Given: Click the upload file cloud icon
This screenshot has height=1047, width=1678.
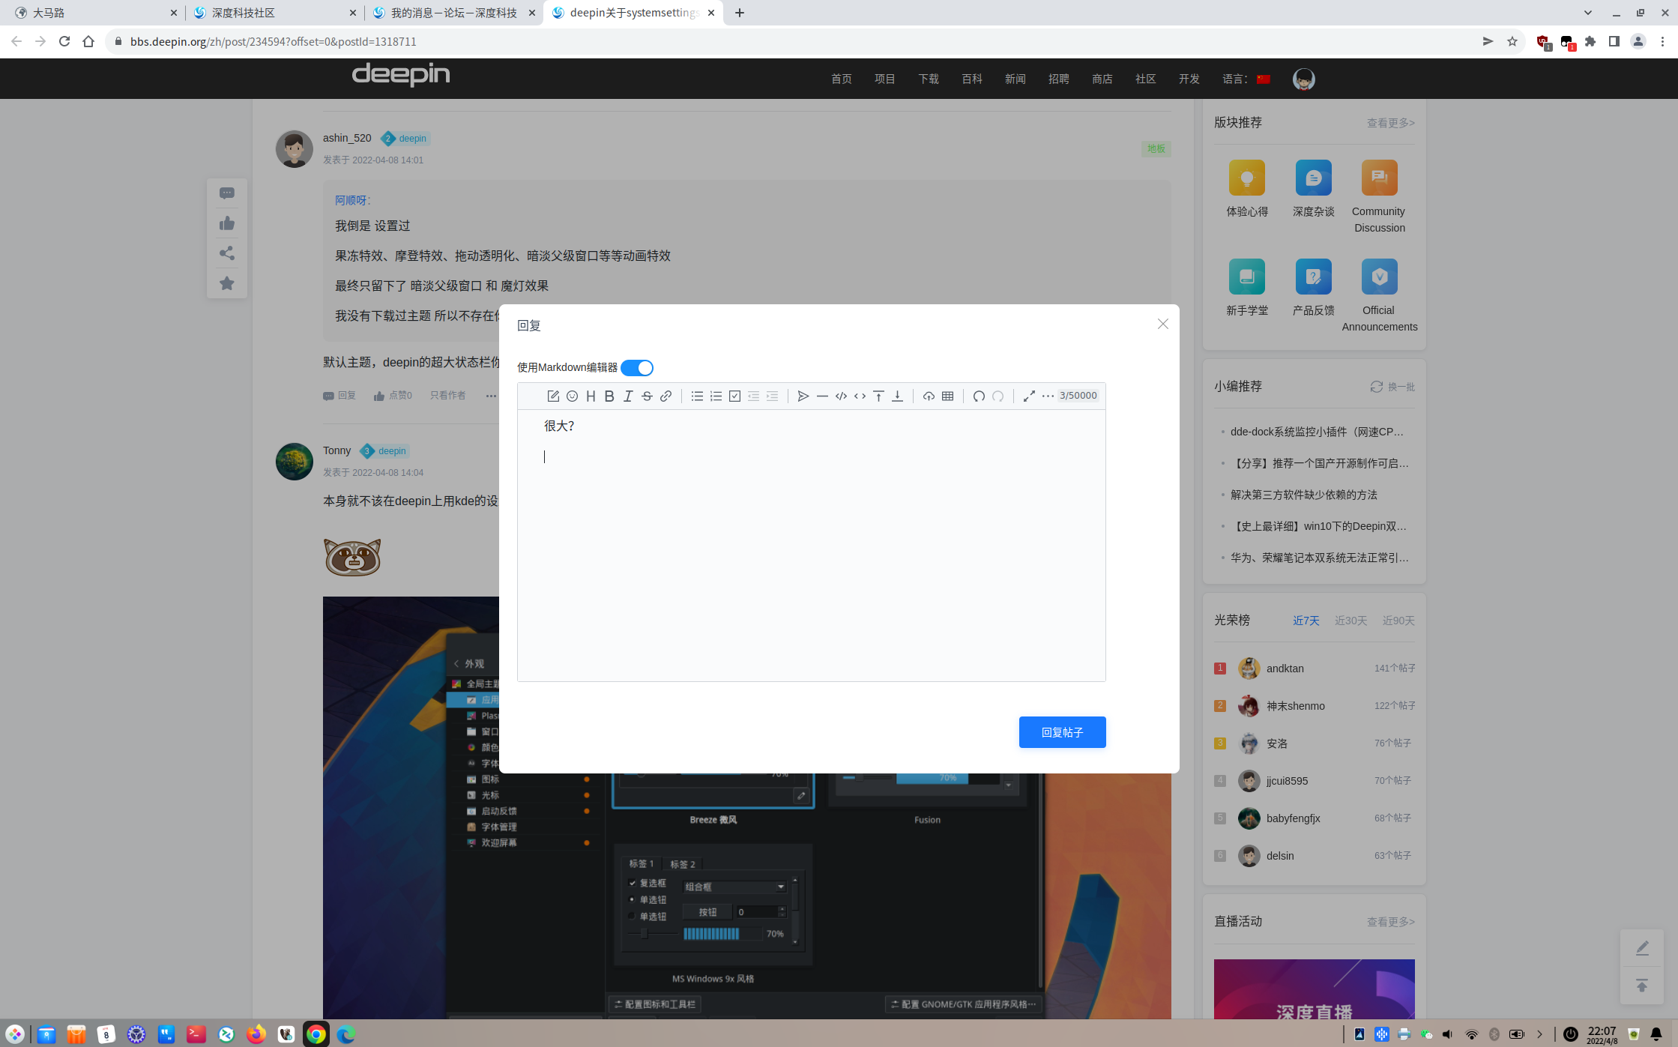Looking at the screenshot, I should tap(929, 396).
